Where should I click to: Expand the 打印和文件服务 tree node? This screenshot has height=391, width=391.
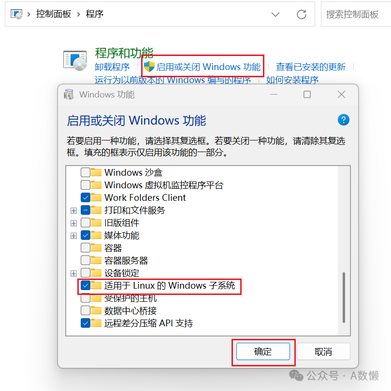click(73, 211)
